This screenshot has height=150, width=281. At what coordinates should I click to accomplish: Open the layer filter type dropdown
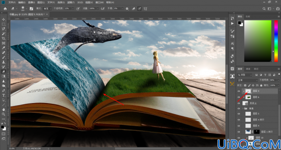coord(244,75)
